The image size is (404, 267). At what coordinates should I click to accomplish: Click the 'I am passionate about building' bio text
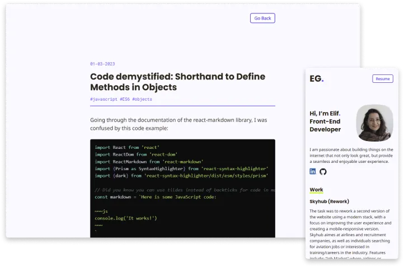click(351, 156)
